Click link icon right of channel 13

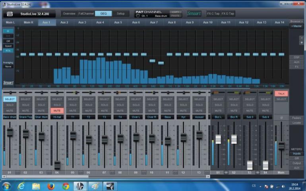click(x=207, y=173)
